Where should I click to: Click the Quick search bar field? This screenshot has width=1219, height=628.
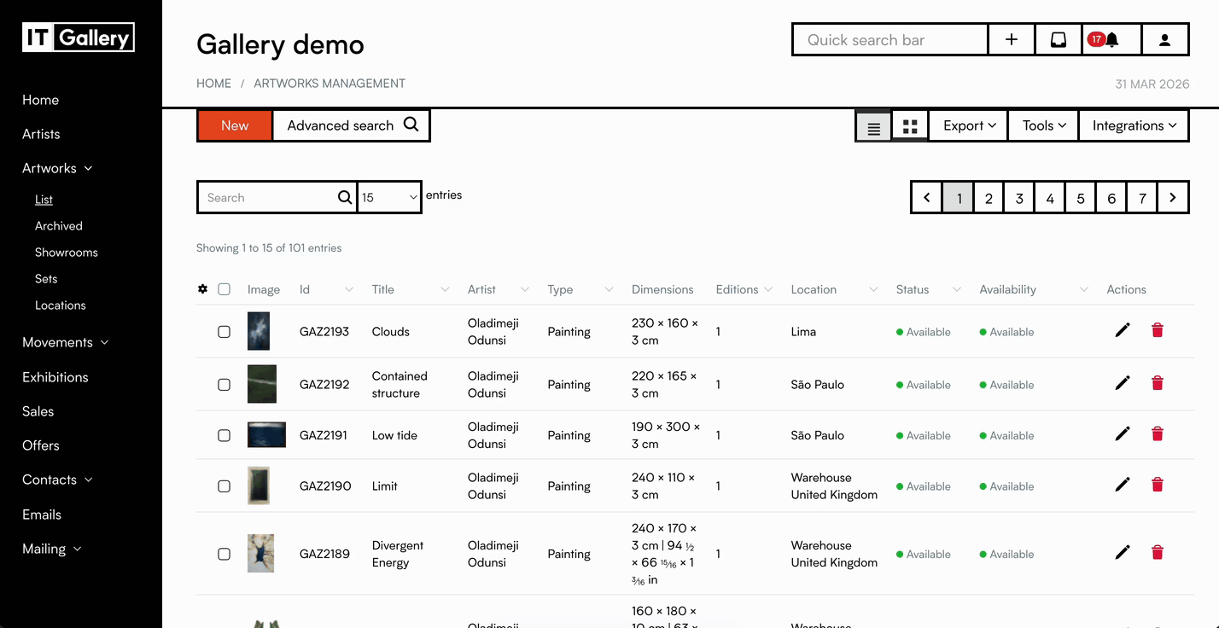(890, 40)
